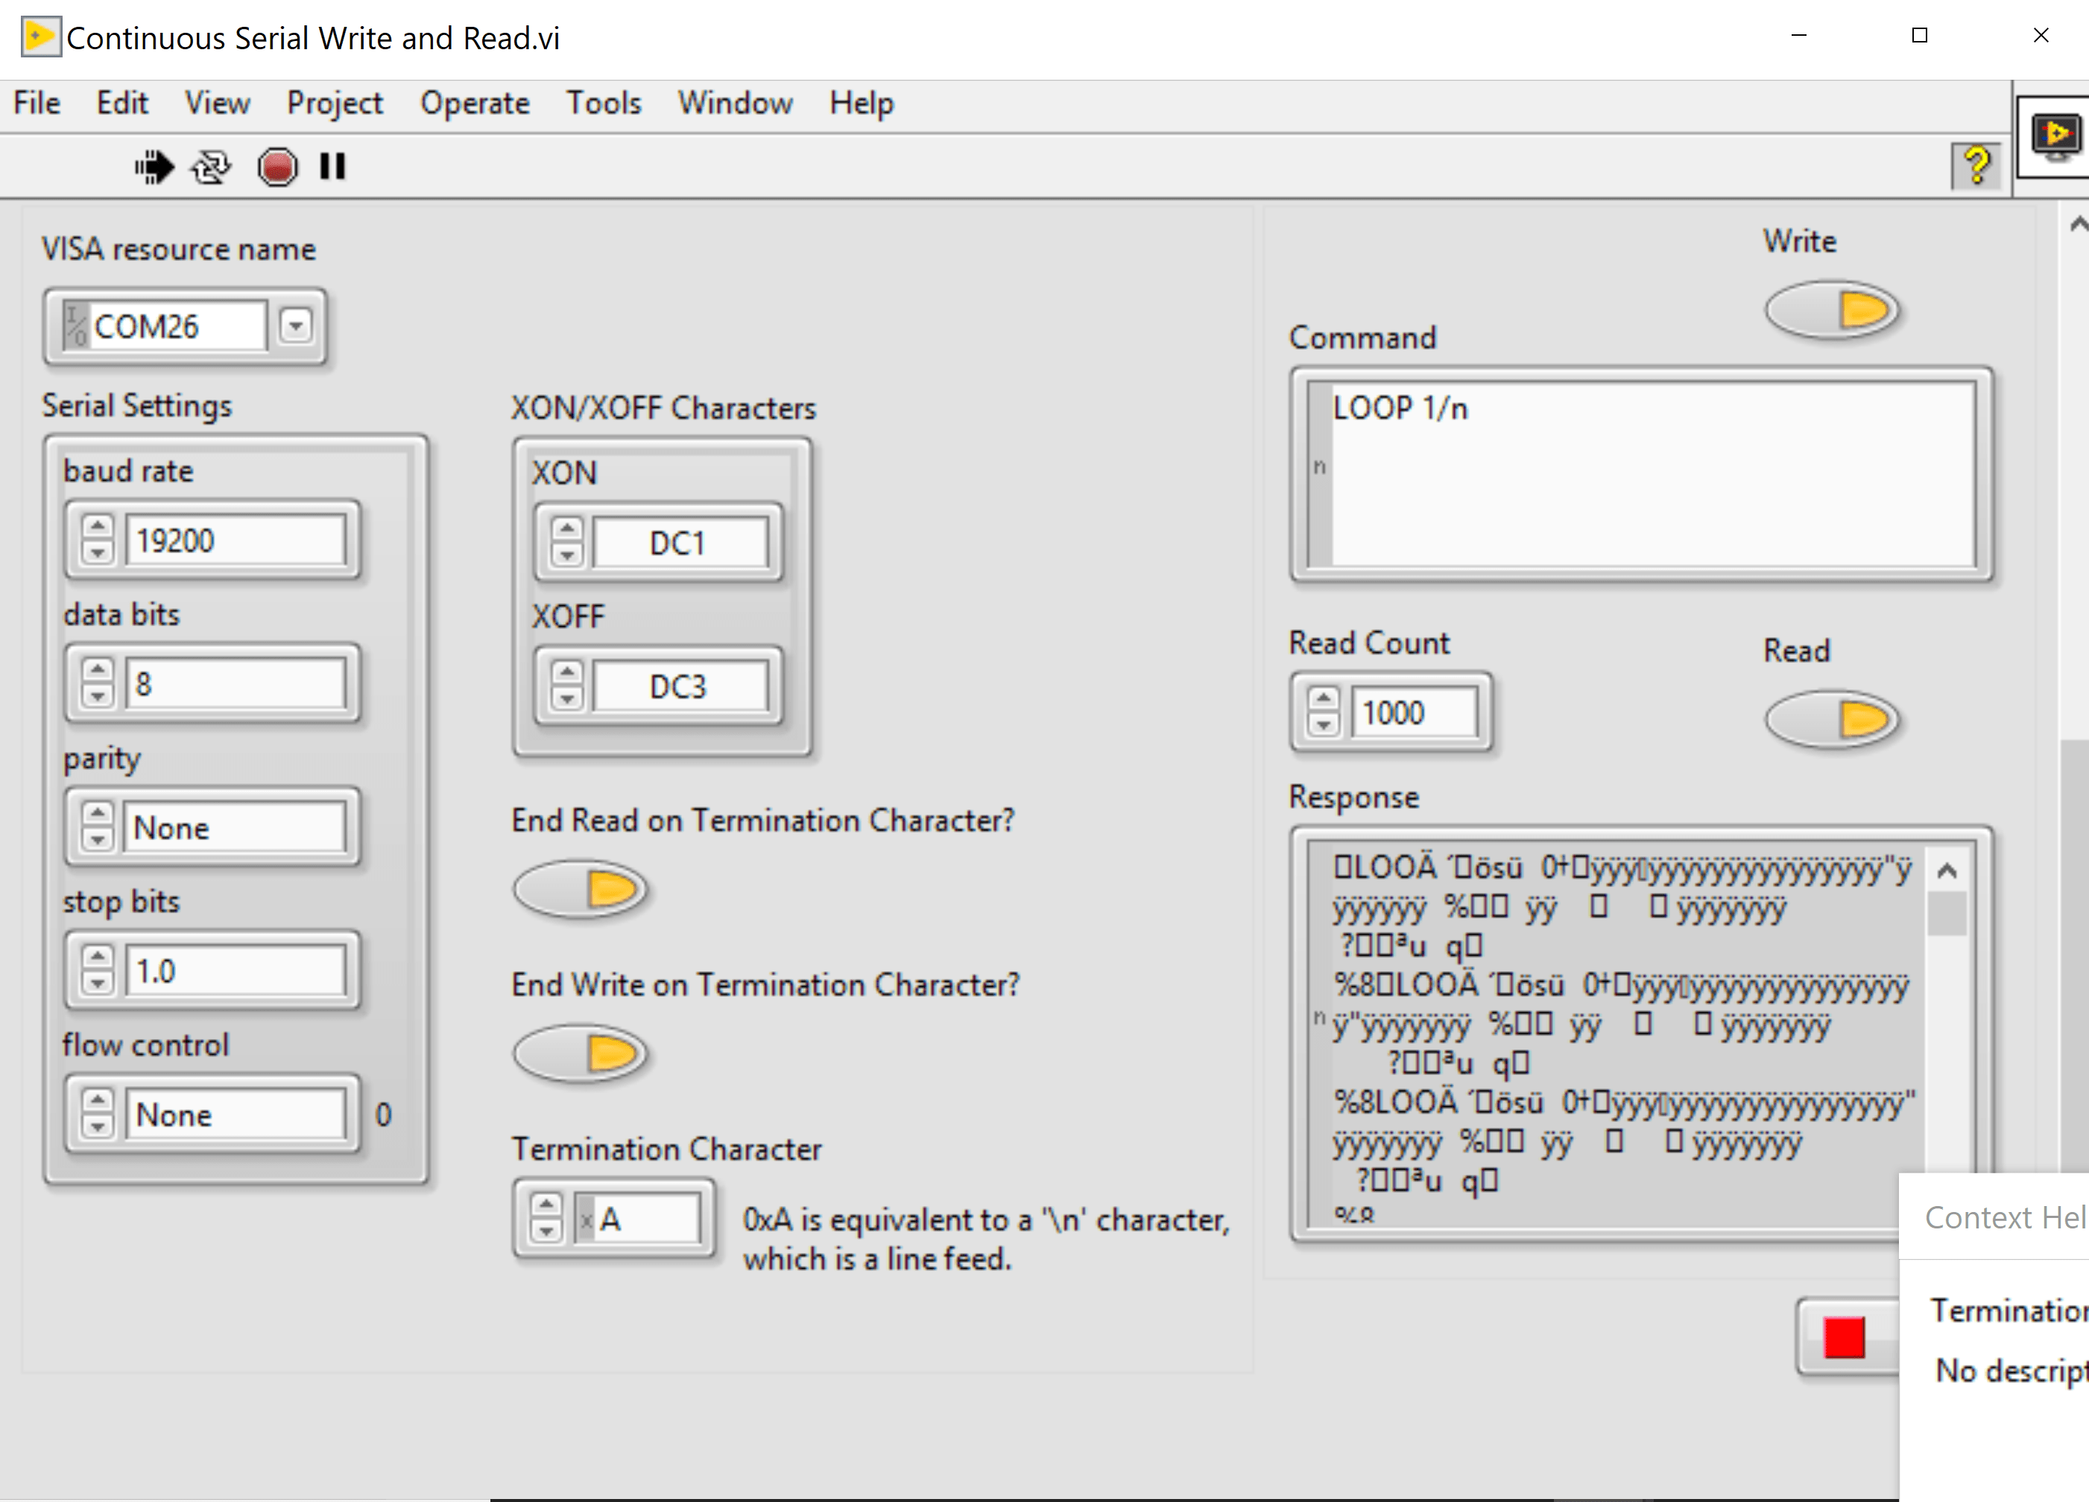Abort execution with the red stop sign icon

point(277,167)
